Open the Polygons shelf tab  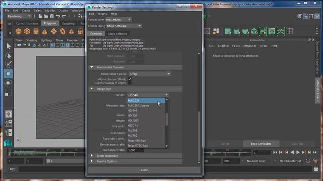click(50, 23)
